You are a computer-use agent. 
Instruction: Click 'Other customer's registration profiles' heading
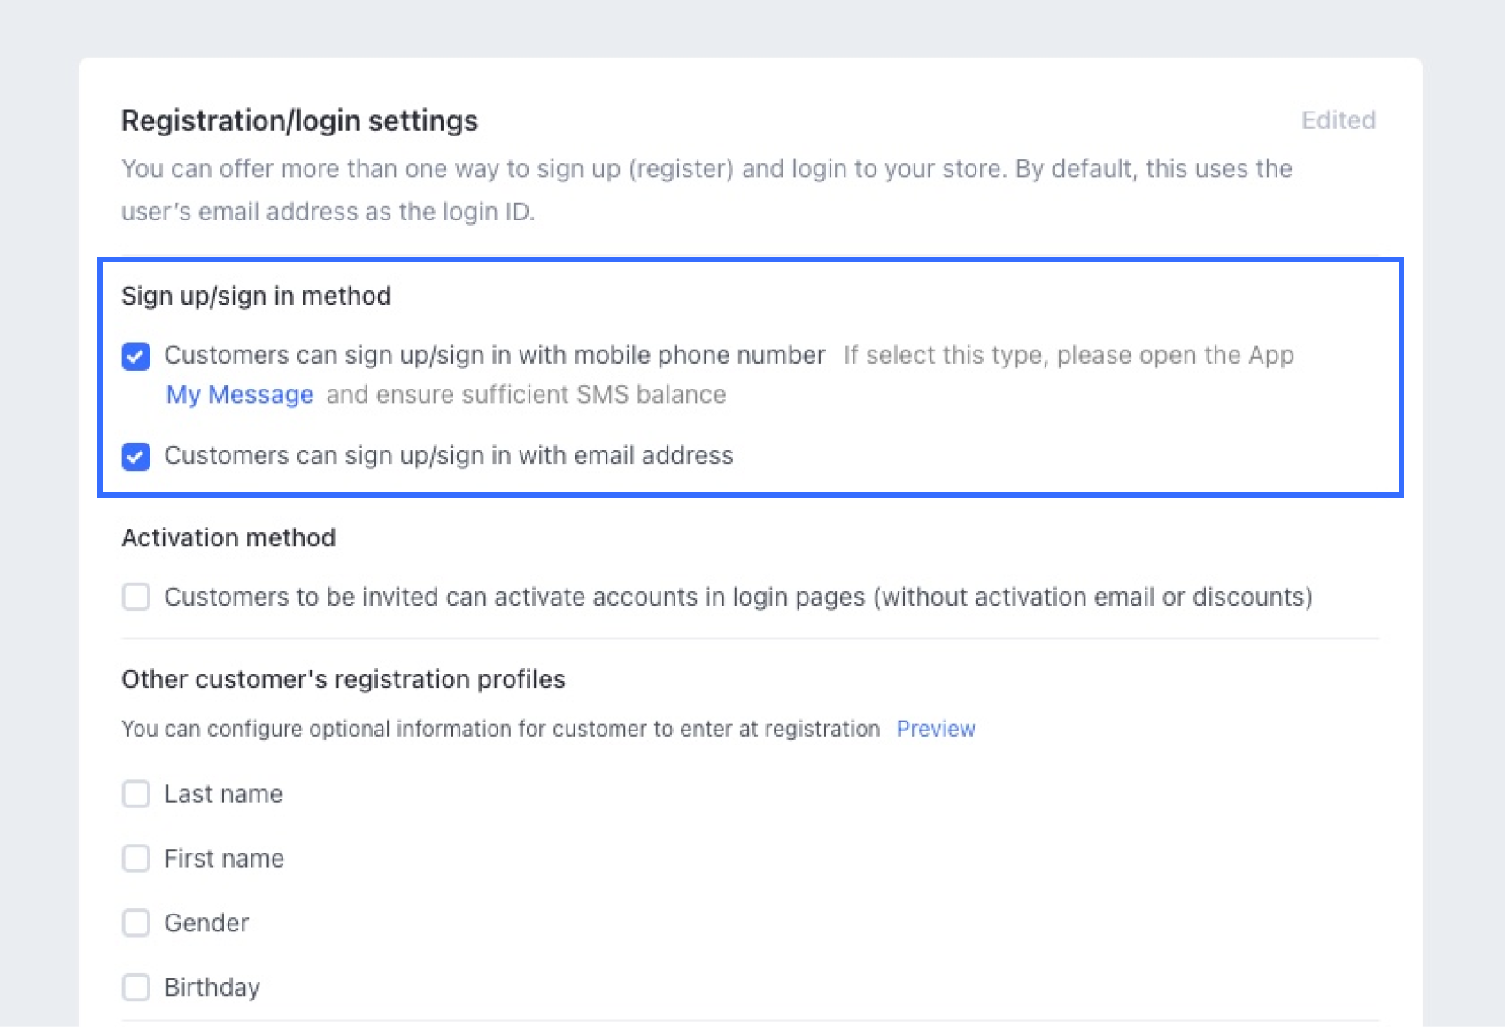pos(343,679)
